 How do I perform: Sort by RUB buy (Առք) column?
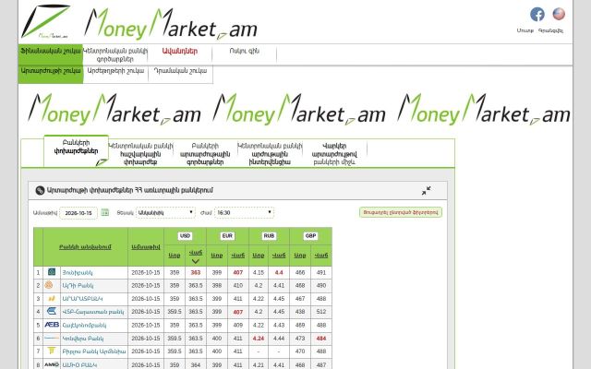(x=259, y=256)
